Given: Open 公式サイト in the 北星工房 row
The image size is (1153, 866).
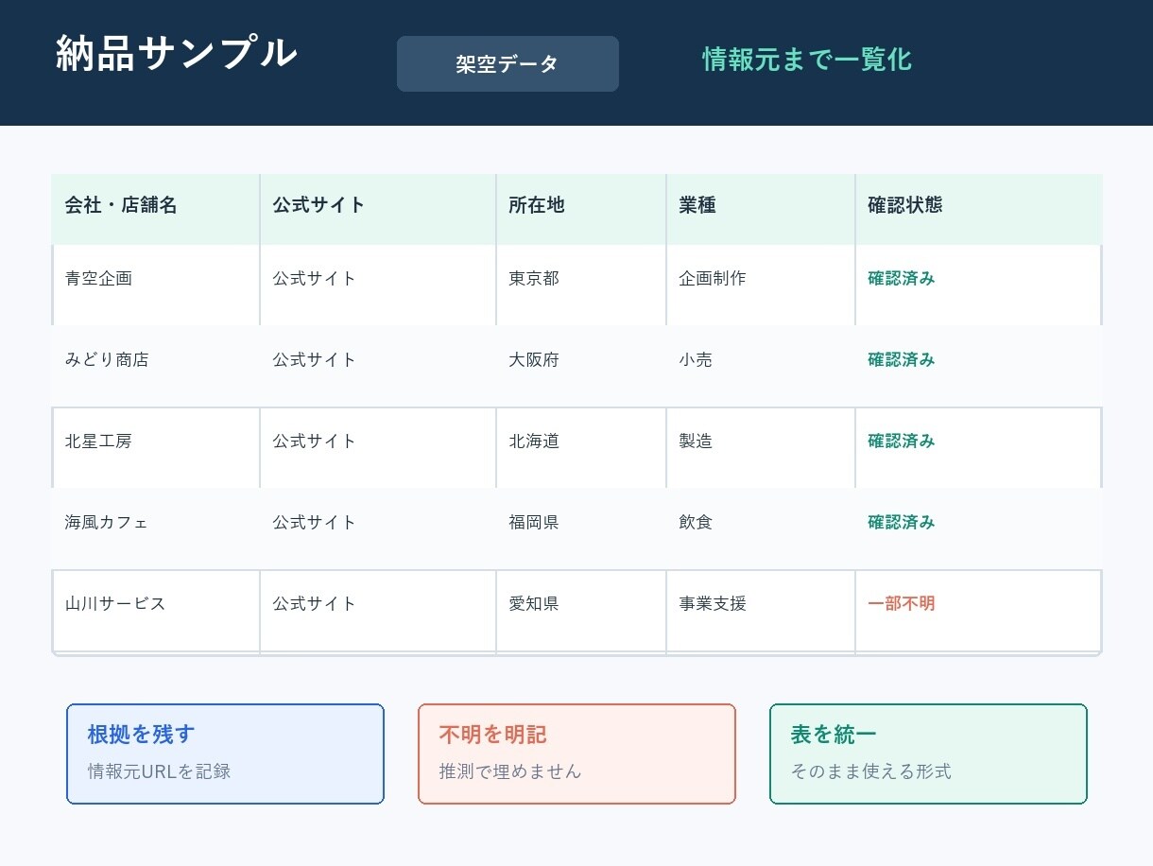Looking at the screenshot, I should coord(315,442).
